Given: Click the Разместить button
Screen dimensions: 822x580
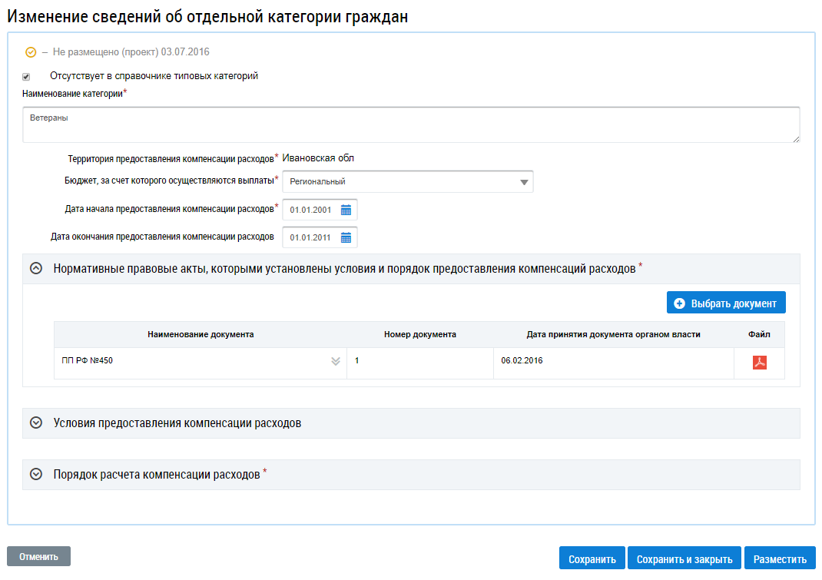Looking at the screenshot, I should [779, 559].
